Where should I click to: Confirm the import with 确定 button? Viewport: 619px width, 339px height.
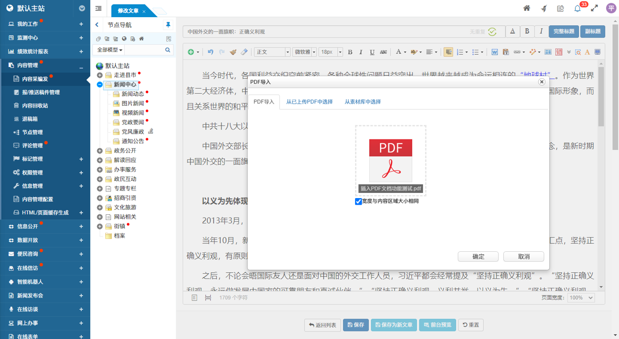(478, 257)
